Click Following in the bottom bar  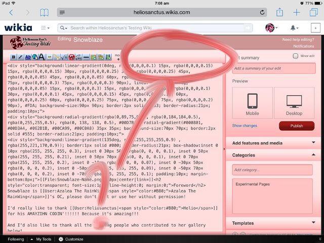pos(16,239)
